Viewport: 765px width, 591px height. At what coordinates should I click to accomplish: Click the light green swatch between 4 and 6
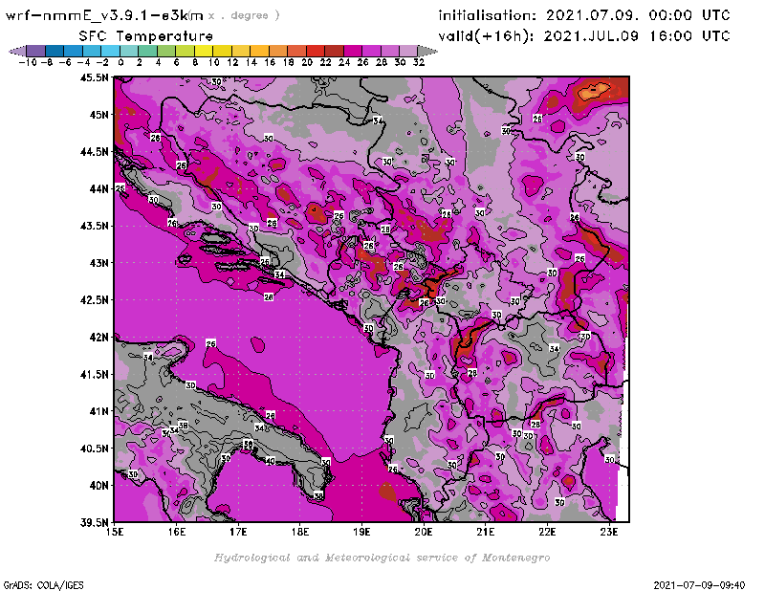coord(165,51)
